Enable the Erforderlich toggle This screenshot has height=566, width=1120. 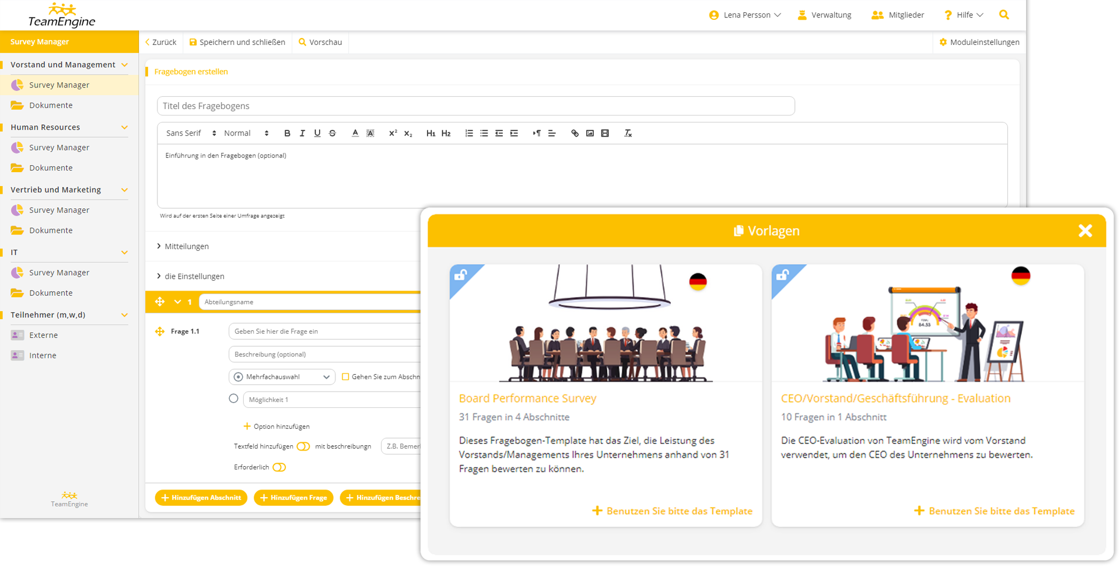(279, 467)
